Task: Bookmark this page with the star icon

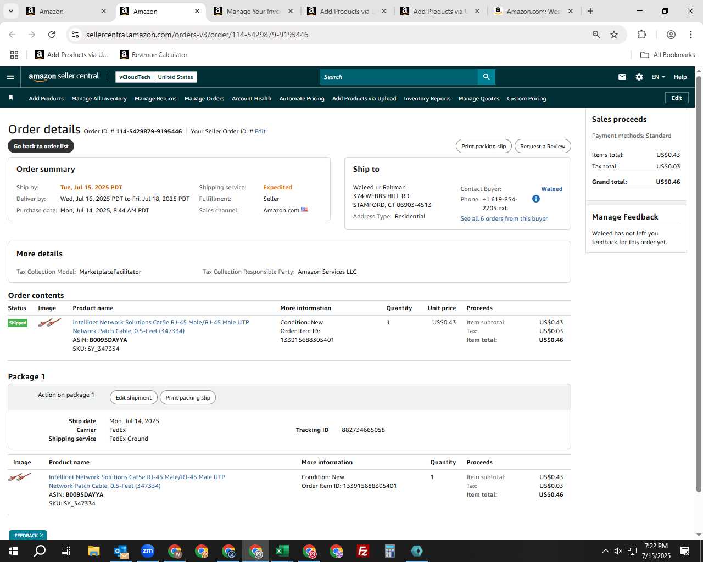Action: point(614,35)
